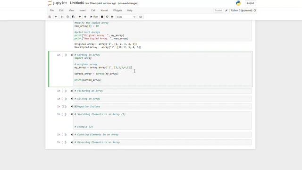Run the Searching Elements cell via its icon

click(72, 114)
